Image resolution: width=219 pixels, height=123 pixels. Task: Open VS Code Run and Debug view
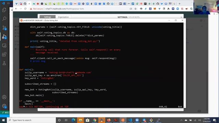click(x=4, y=37)
